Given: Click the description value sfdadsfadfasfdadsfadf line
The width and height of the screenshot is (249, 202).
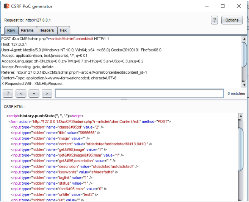Looking at the screenshot, I should point(75,166).
